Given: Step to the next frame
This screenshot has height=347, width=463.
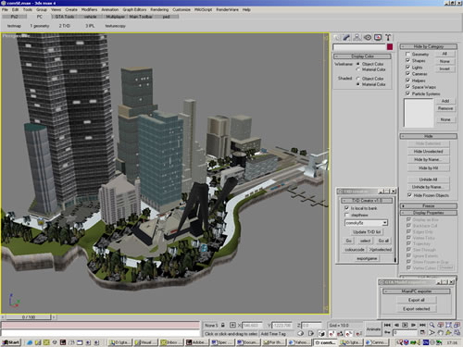Looking at the screenshot, I should point(413,325).
